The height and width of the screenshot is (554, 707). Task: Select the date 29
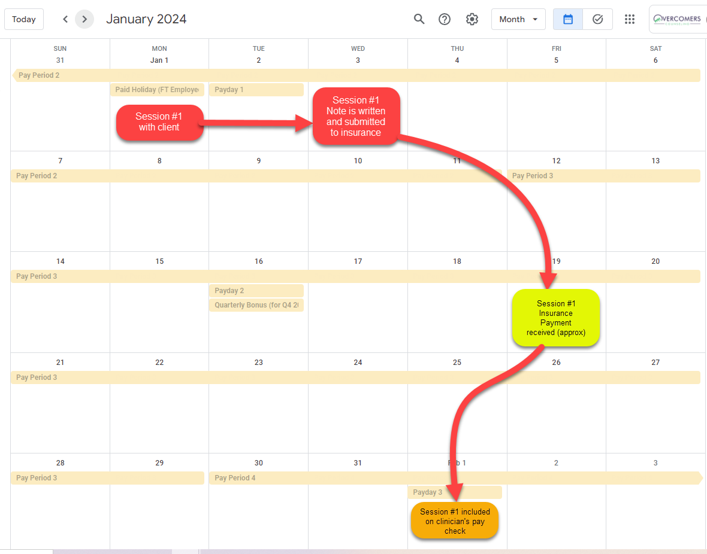click(159, 463)
